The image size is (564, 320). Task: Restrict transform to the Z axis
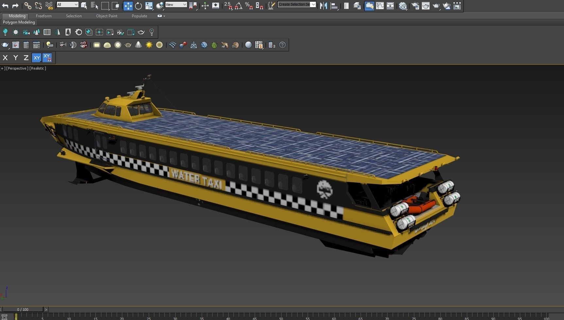26,58
